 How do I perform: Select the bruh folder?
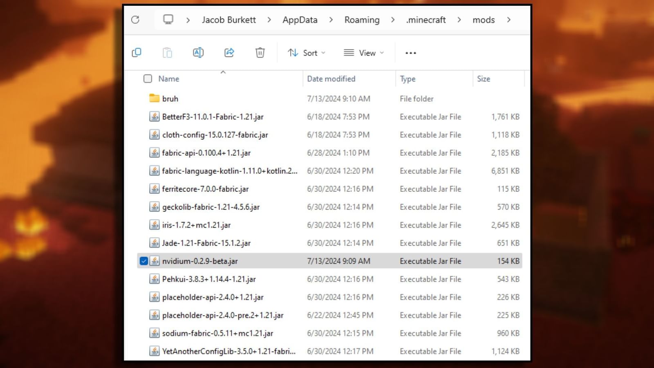(170, 99)
